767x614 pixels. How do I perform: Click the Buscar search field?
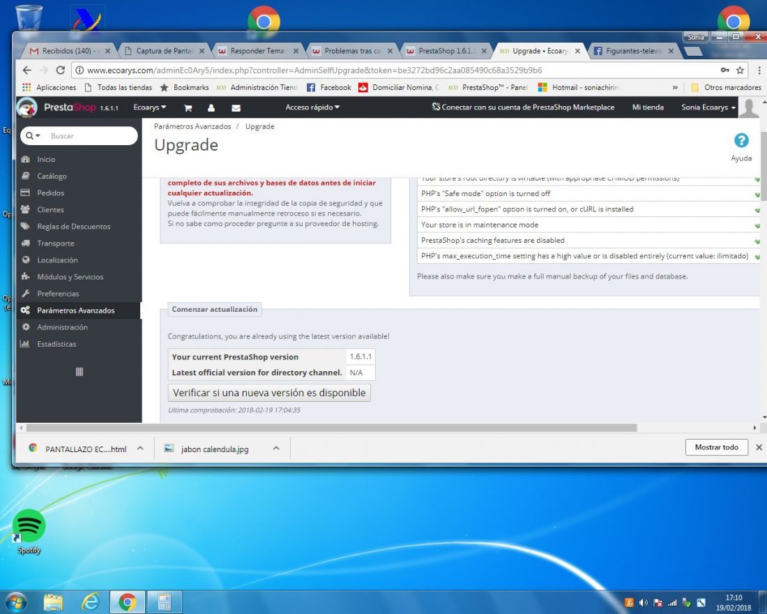click(91, 135)
